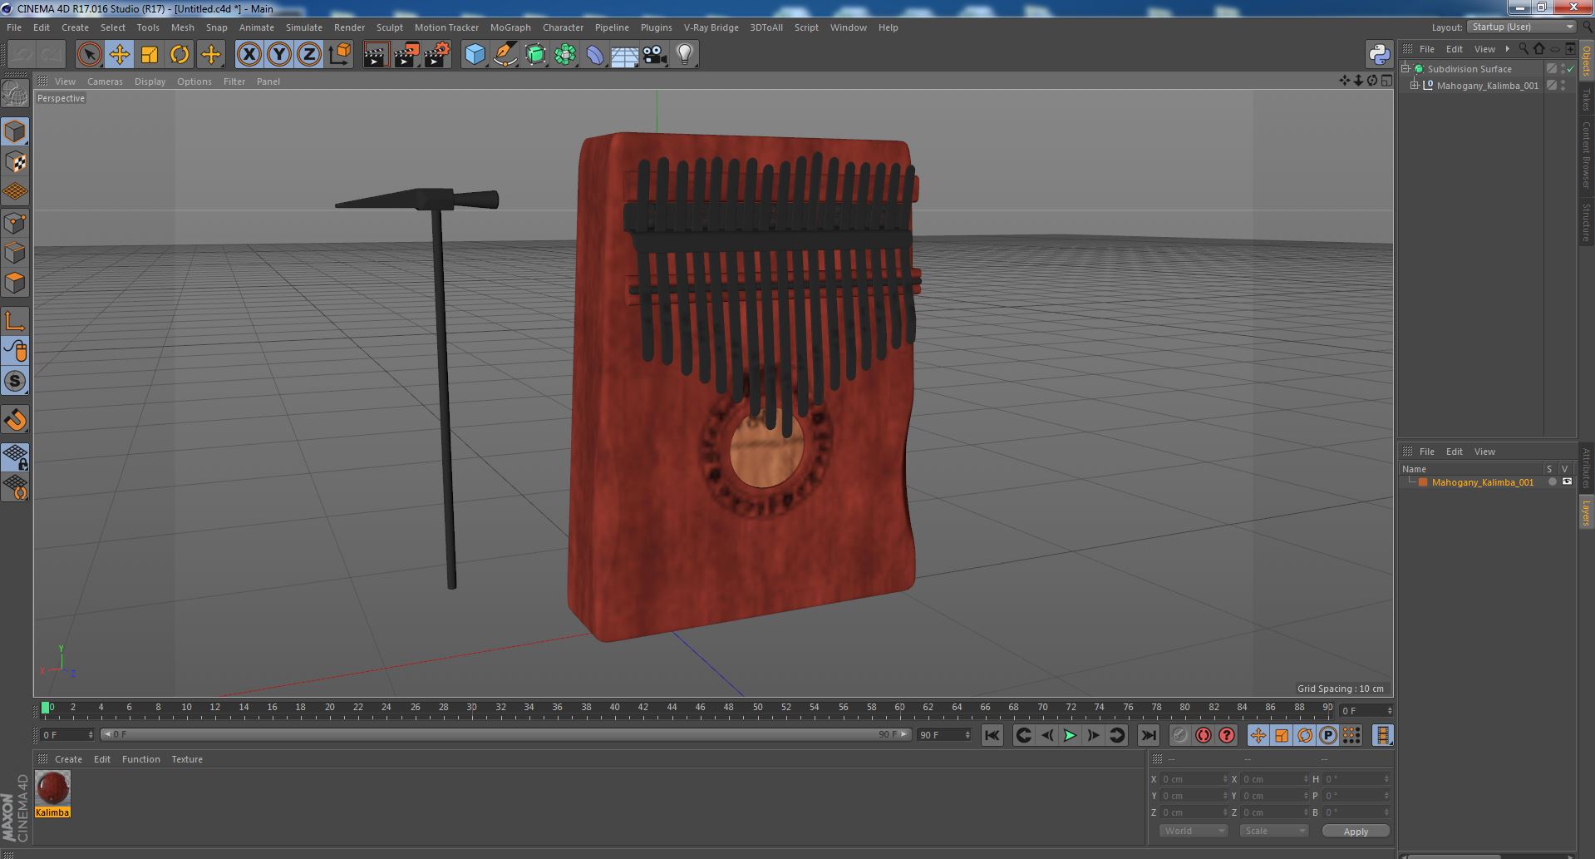Open the File menu

[14, 27]
